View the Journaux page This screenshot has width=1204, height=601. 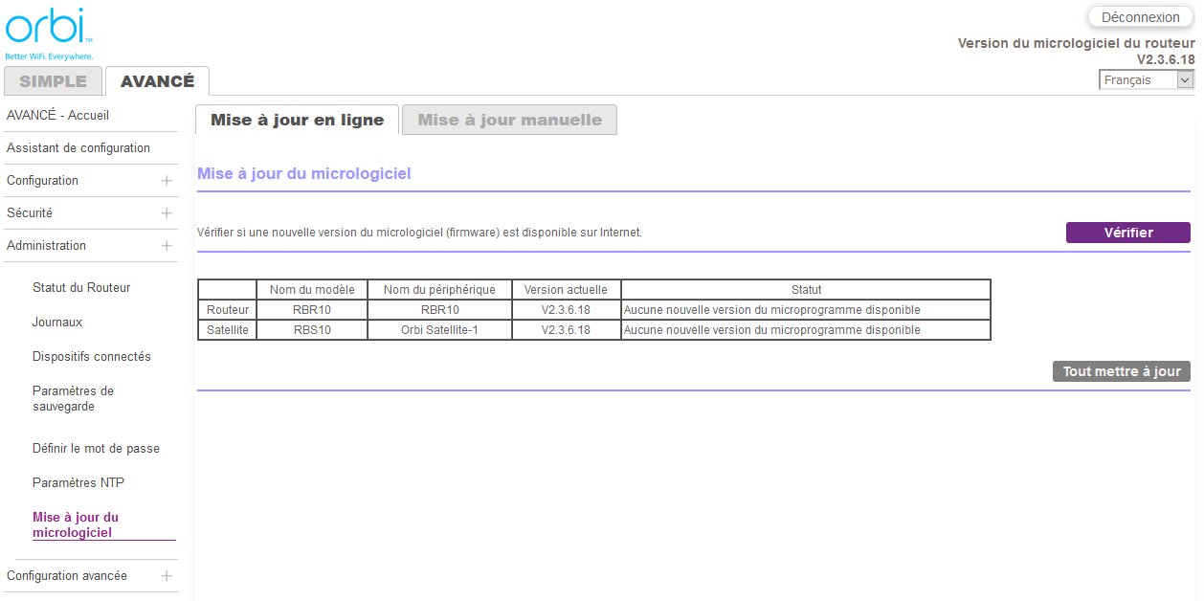(57, 323)
